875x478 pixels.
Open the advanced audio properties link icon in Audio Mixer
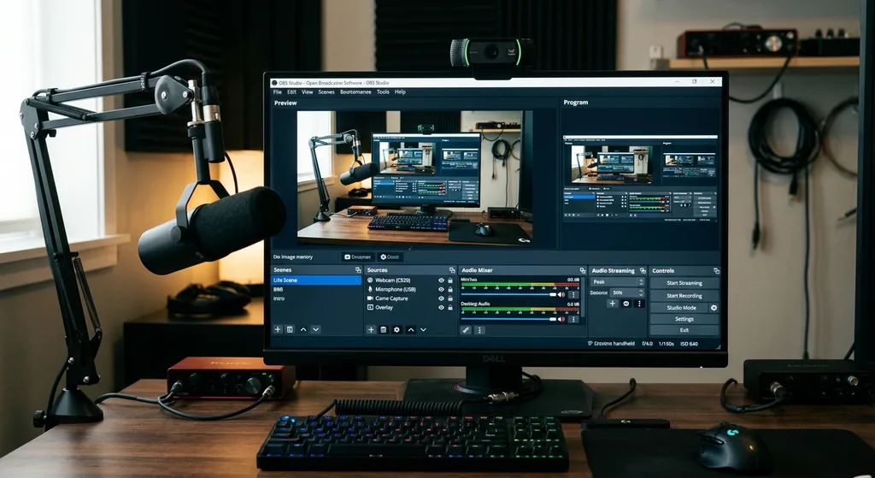tap(466, 330)
